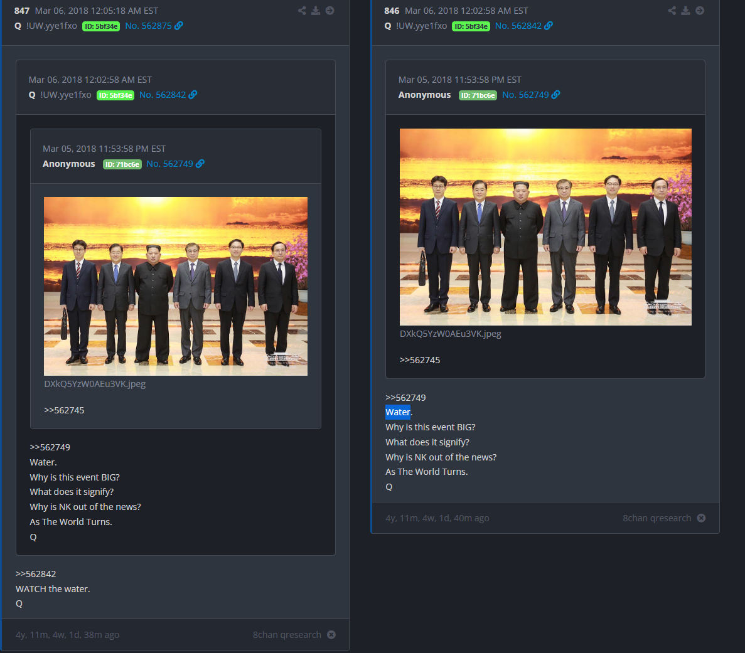Viewport: 745px width, 653px height.
Task: Click chain icon by No. 562749 in post 847
Action: pos(200,163)
